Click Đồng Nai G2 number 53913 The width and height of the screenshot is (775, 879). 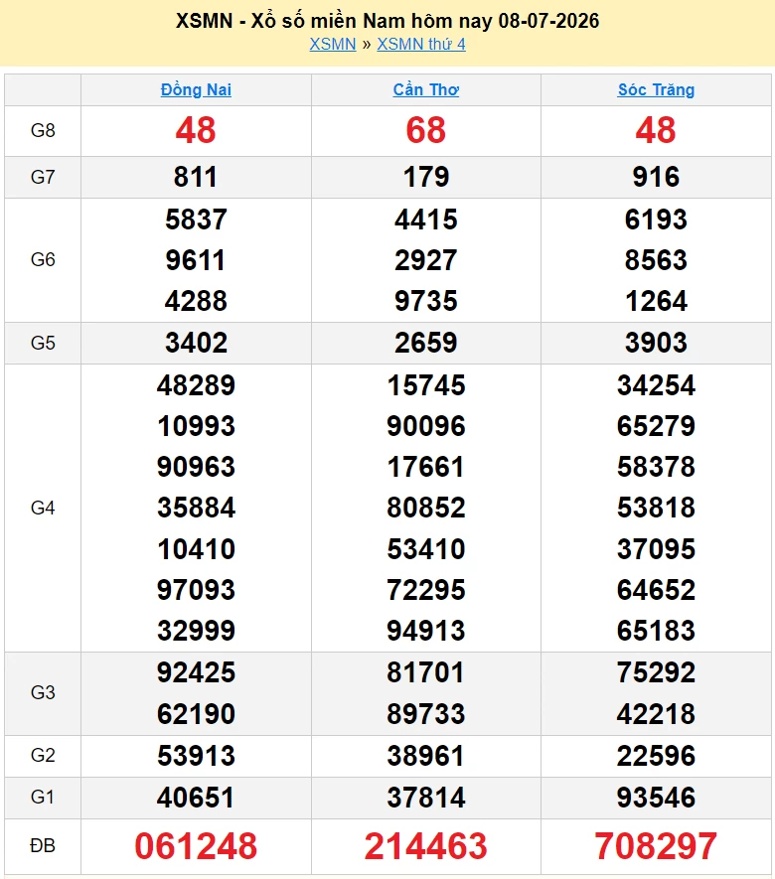pos(196,756)
